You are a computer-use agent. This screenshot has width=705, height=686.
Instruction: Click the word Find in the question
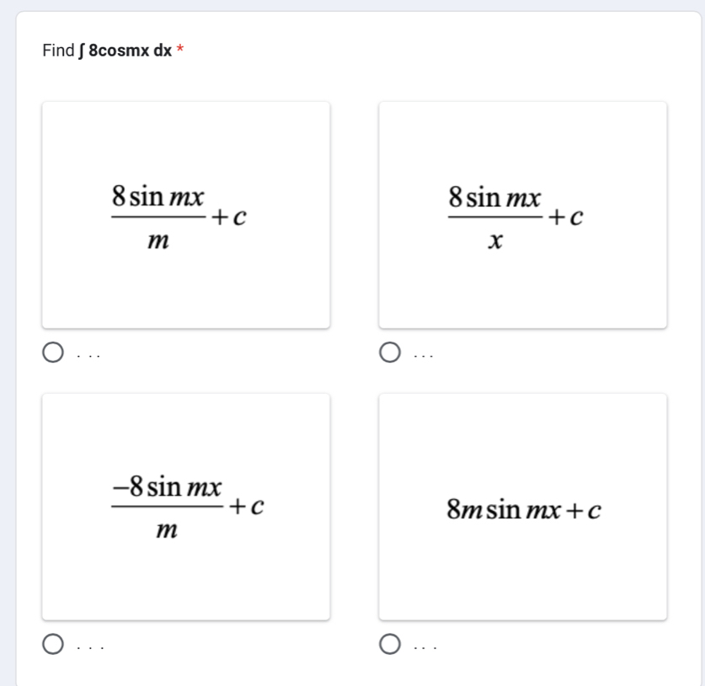click(58, 51)
